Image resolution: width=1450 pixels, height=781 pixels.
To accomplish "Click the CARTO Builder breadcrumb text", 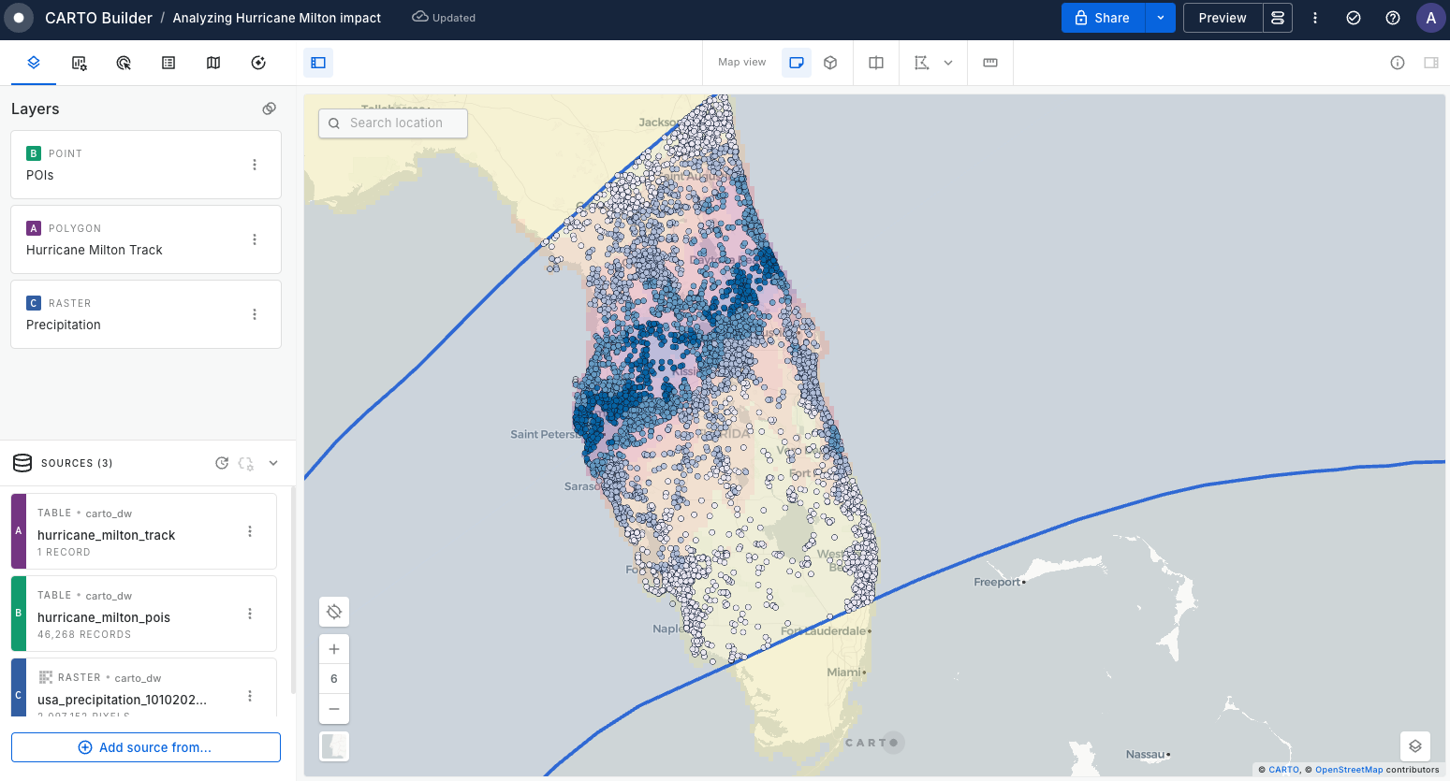I will (x=98, y=18).
